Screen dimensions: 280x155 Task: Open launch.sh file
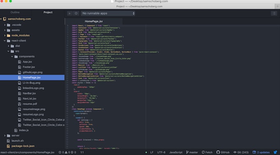coord(17,141)
